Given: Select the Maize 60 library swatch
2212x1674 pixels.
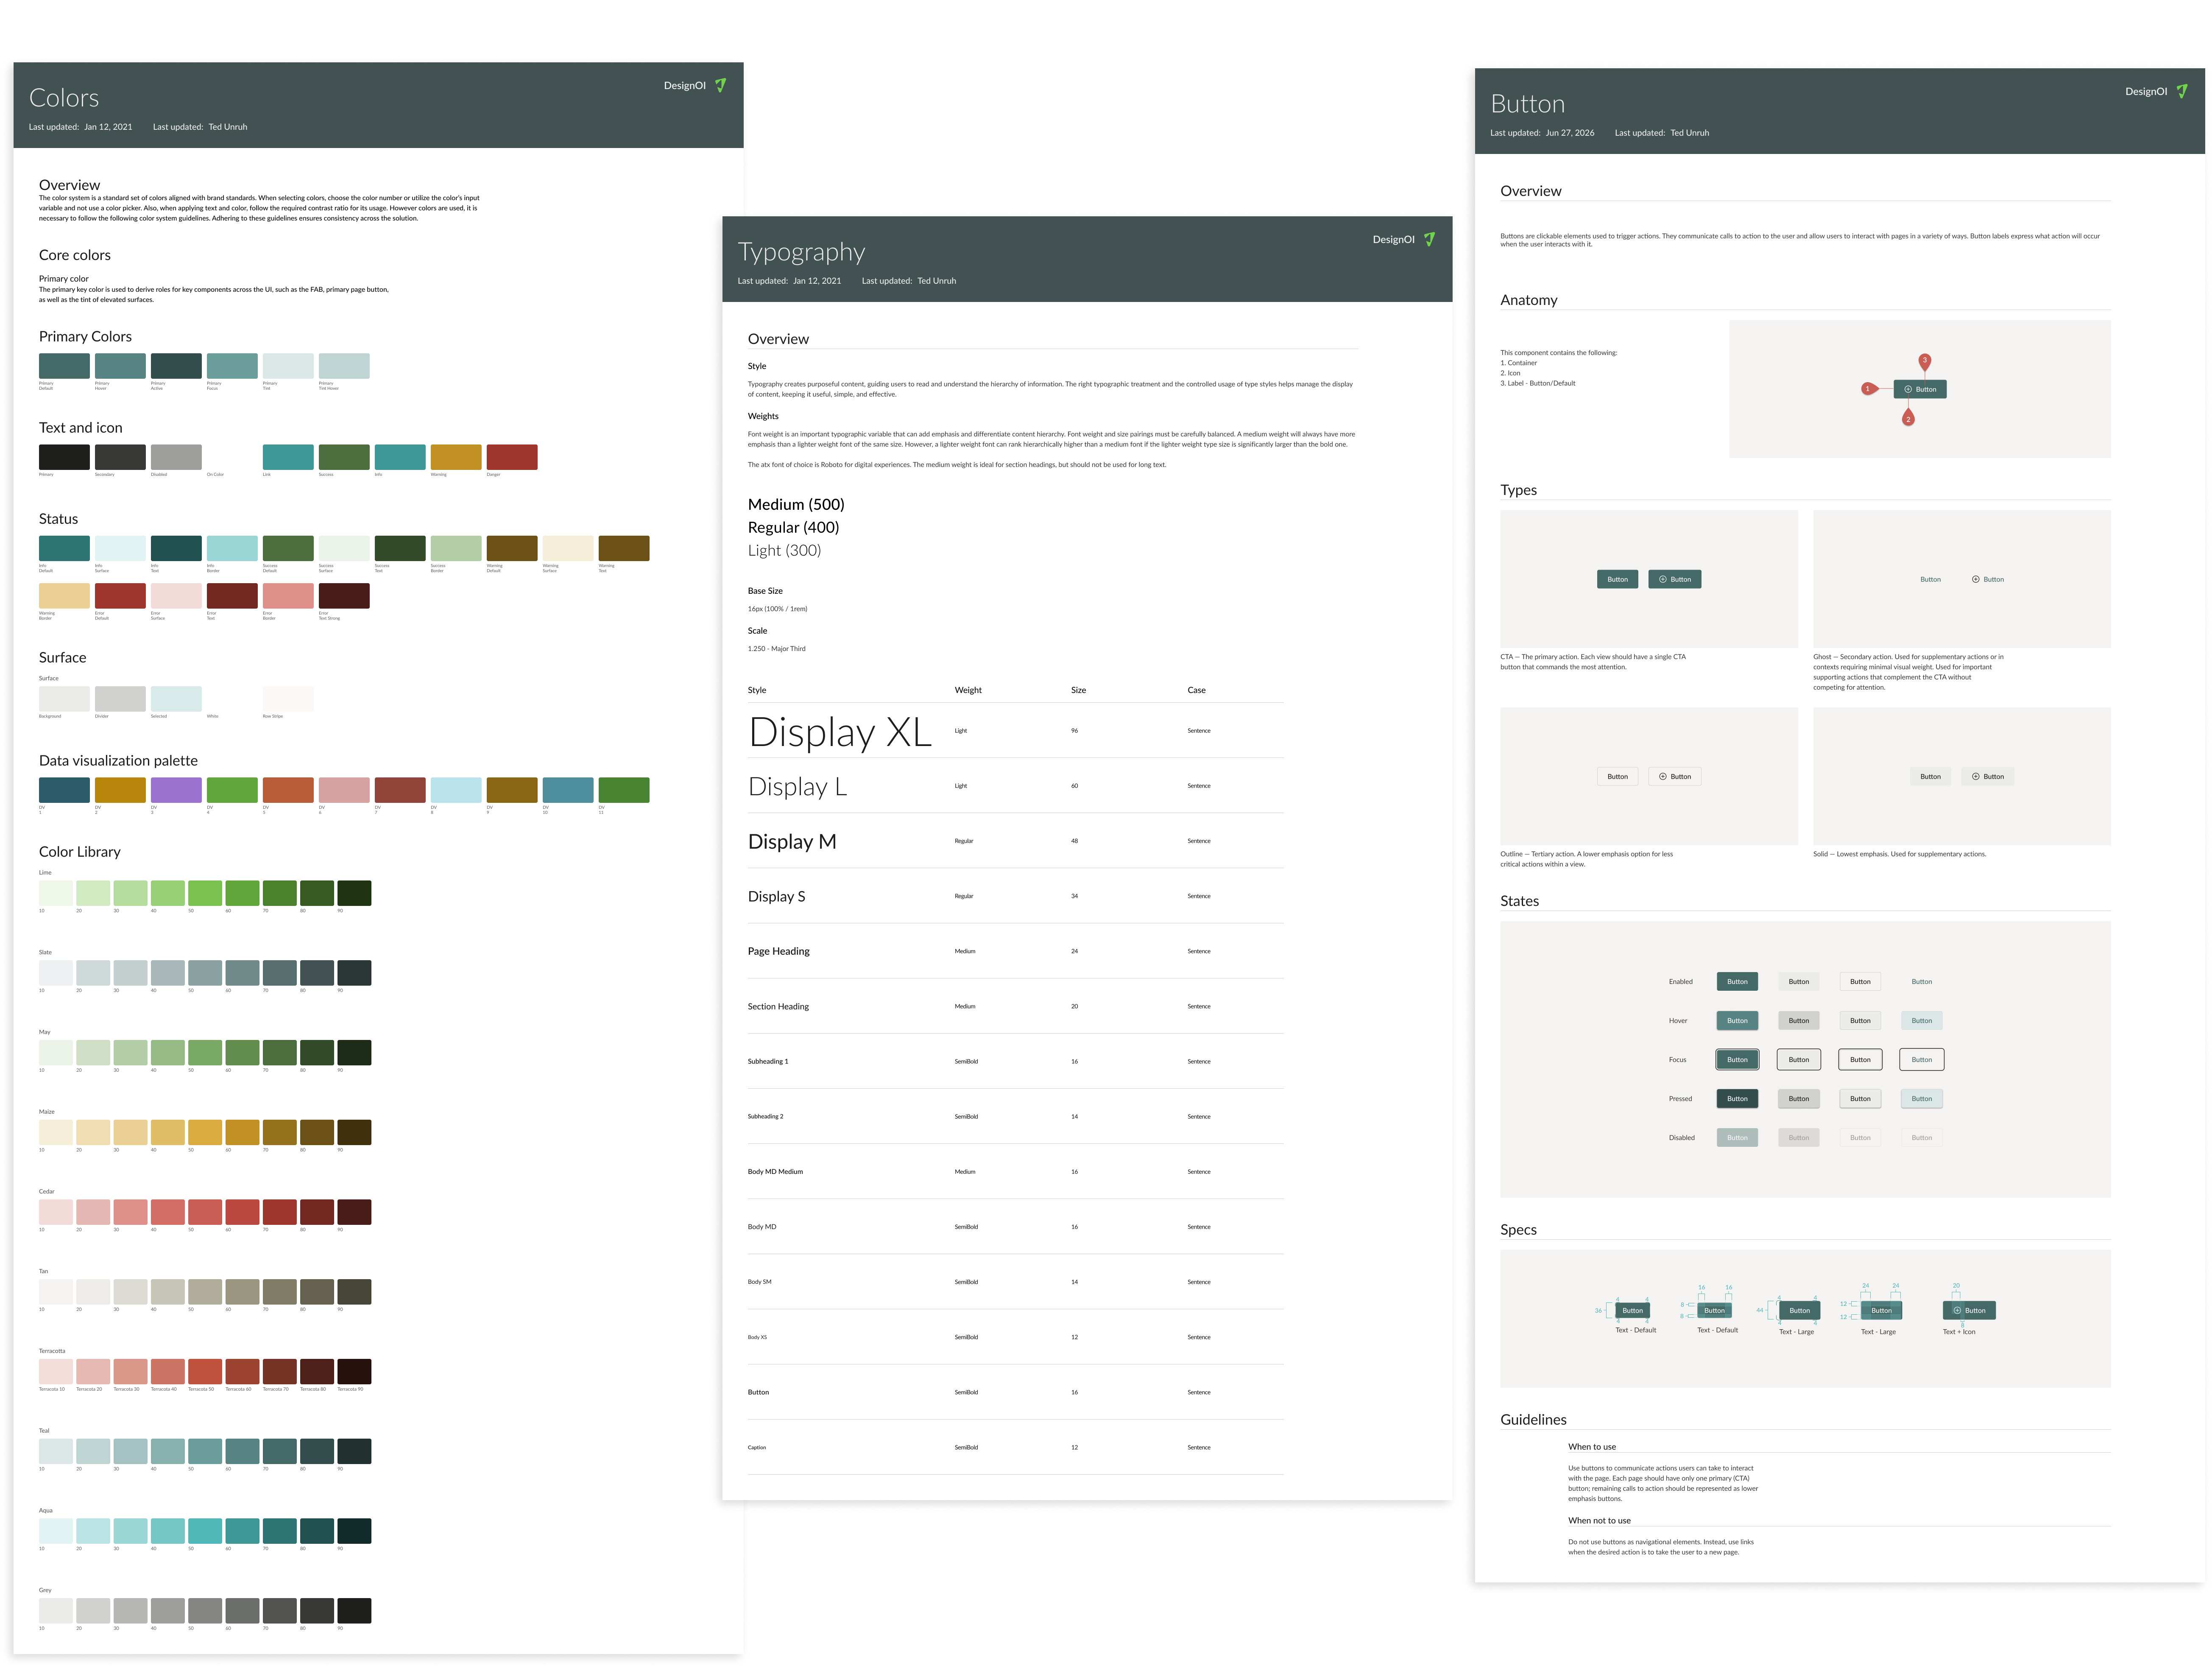Looking at the screenshot, I should coord(242,1132).
